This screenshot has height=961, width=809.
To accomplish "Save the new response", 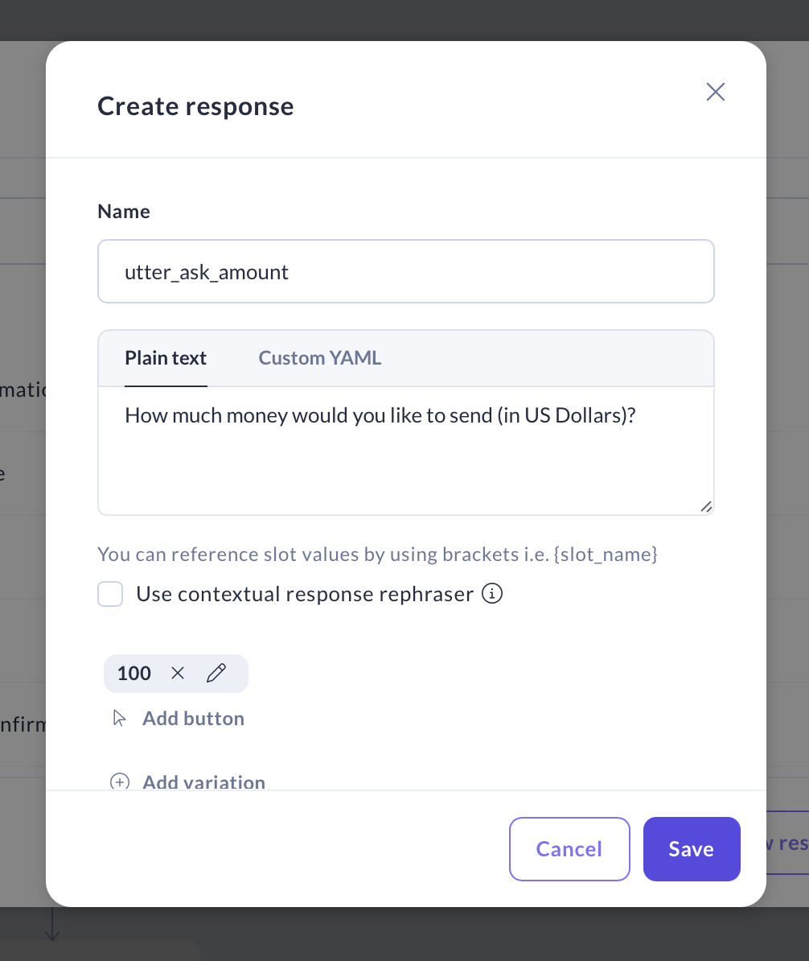I will [x=691, y=849].
